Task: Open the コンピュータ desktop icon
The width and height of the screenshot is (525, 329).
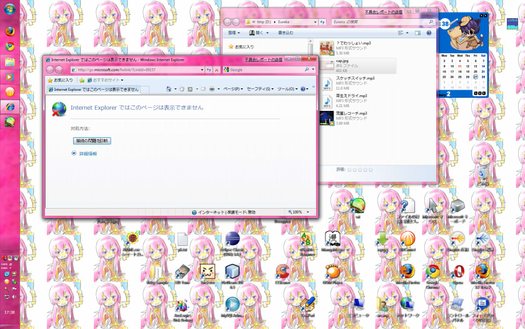Action: pyautogui.click(x=357, y=307)
